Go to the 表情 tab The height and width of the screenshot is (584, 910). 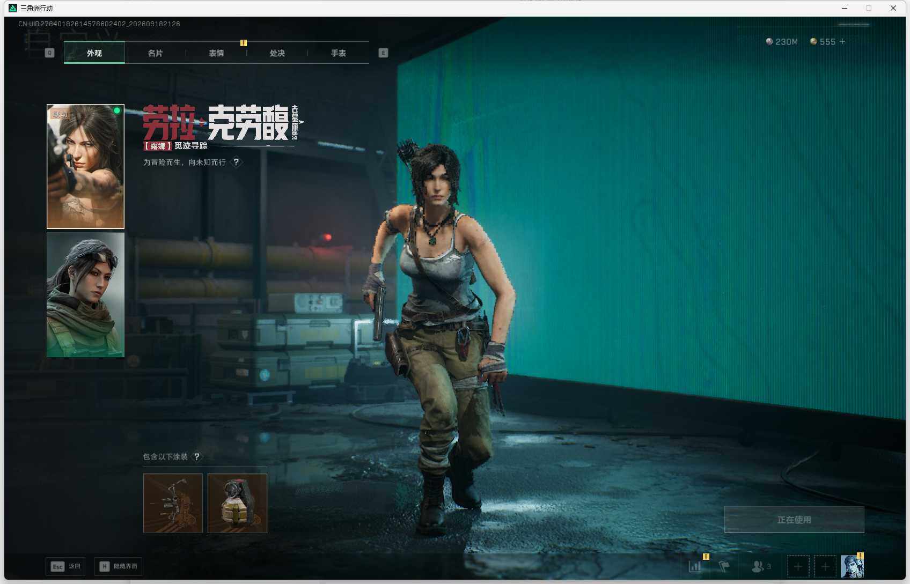pyautogui.click(x=216, y=53)
